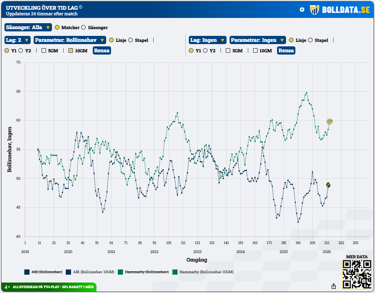Click the share icon at bottom right

(x=333, y=286)
